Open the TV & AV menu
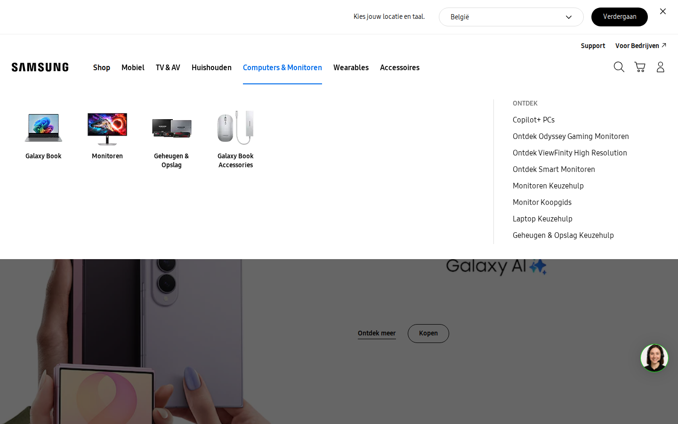Image resolution: width=678 pixels, height=424 pixels. tap(168, 67)
